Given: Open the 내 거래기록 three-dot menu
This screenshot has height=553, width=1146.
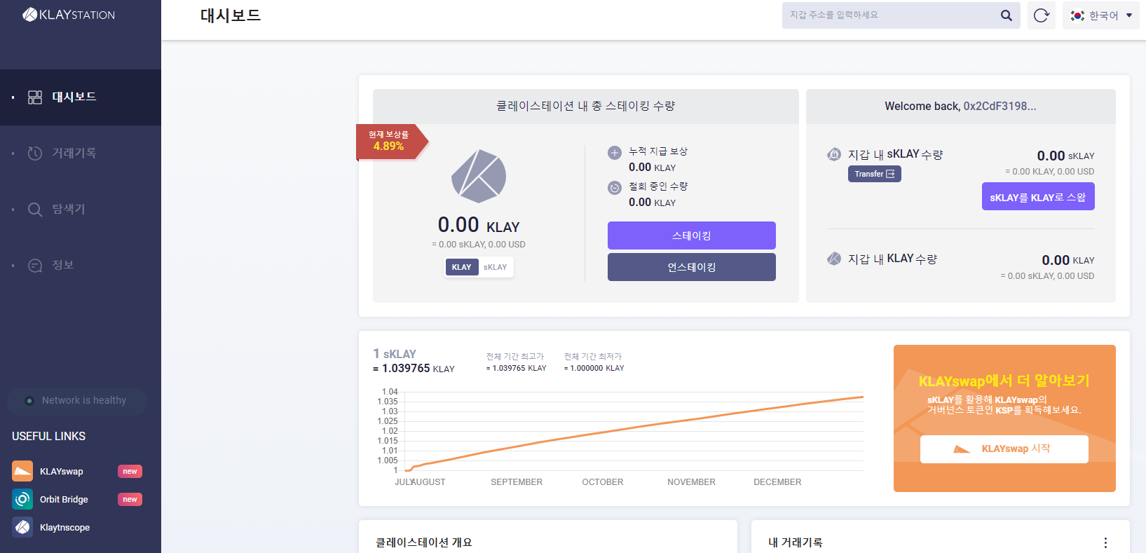Looking at the screenshot, I should 1105,542.
